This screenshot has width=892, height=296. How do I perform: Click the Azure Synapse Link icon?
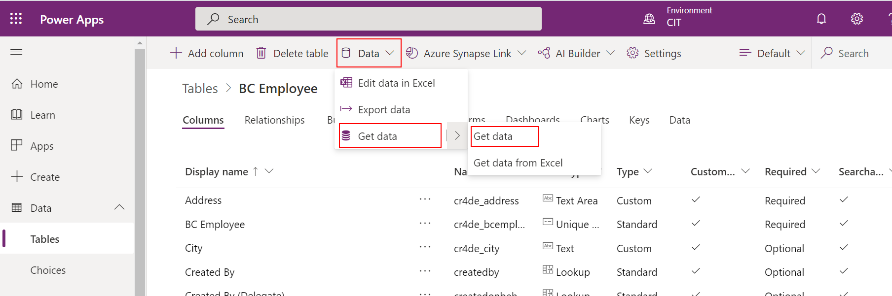412,53
